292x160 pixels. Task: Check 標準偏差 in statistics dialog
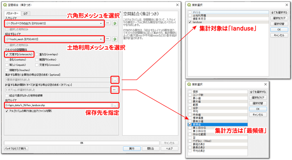point(190,118)
